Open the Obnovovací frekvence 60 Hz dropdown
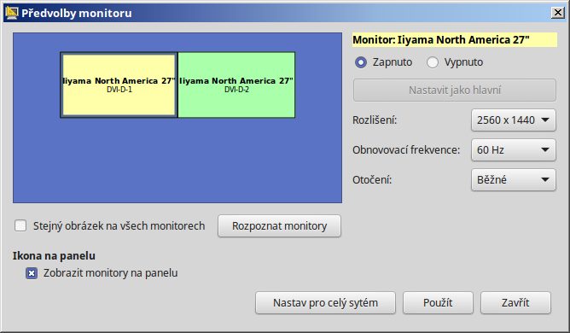570x333 pixels. (514, 149)
